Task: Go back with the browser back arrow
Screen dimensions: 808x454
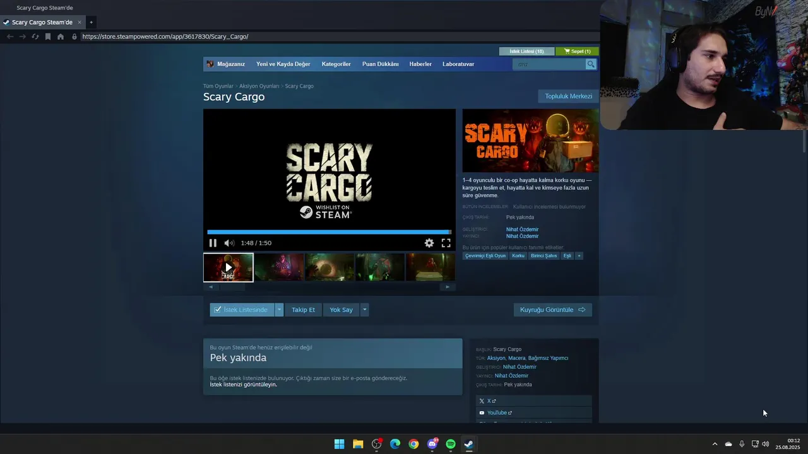Action: click(x=9, y=37)
